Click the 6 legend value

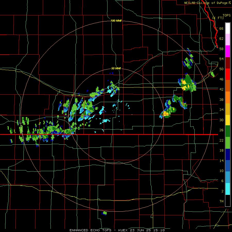pos(222,181)
